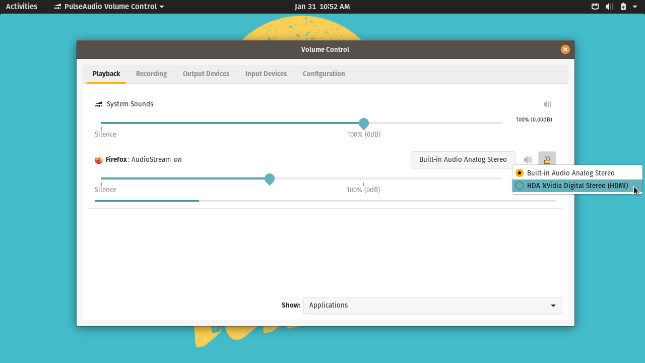Click the date and time display
This screenshot has height=363, width=645.
322,7
